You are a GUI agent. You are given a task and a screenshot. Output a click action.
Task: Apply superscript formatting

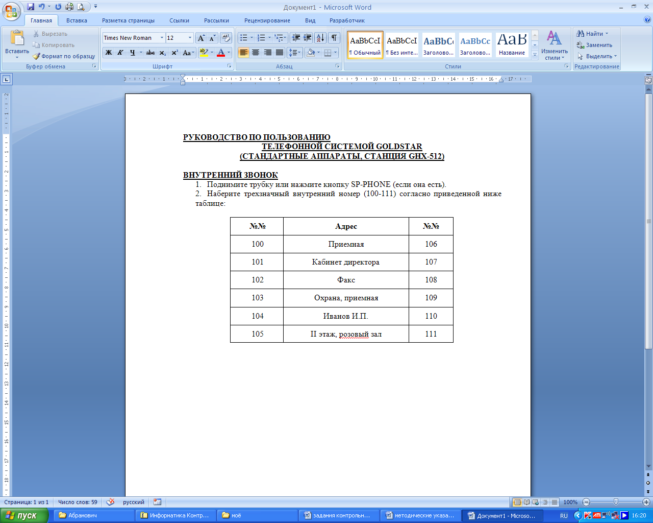[174, 53]
